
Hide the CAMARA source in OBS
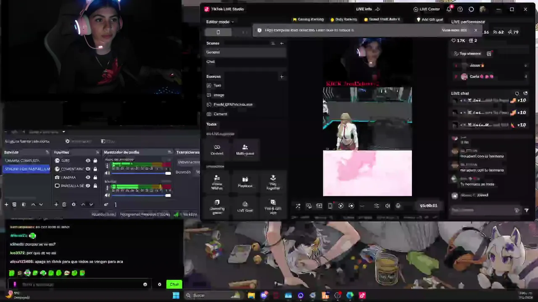88,177
